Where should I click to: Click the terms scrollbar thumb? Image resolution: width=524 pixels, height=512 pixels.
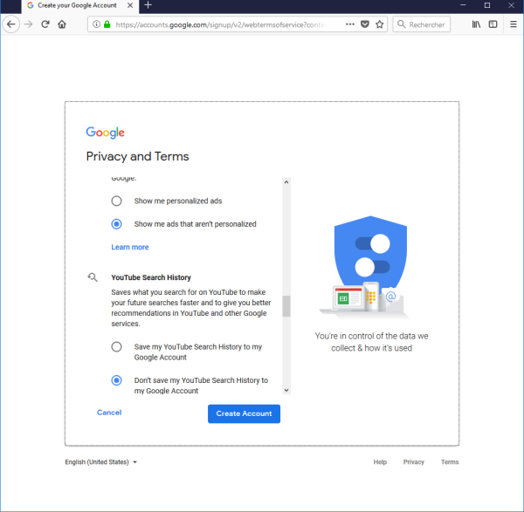click(286, 306)
